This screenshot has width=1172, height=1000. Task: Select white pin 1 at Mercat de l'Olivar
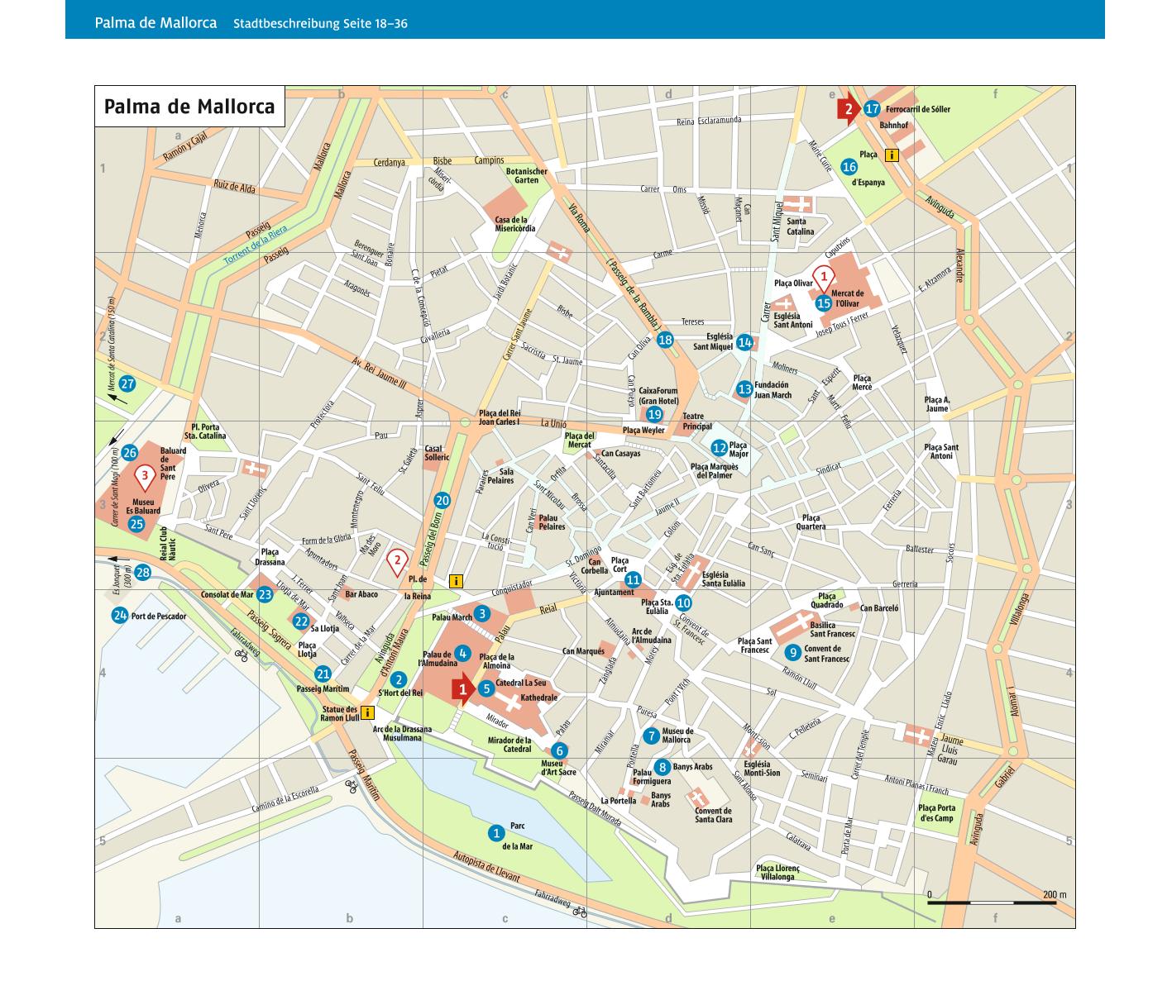[822, 277]
